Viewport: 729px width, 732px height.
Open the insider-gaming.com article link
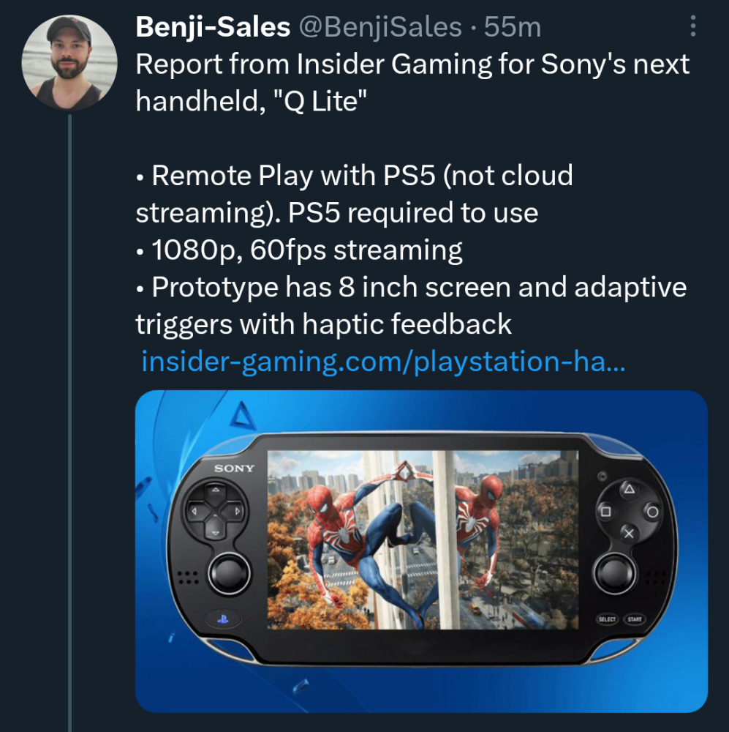click(x=382, y=362)
